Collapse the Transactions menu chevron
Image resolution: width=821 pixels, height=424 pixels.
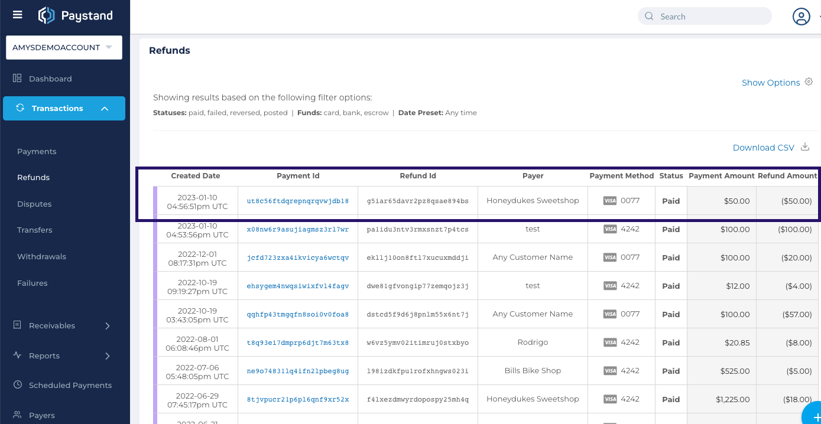[x=105, y=109]
